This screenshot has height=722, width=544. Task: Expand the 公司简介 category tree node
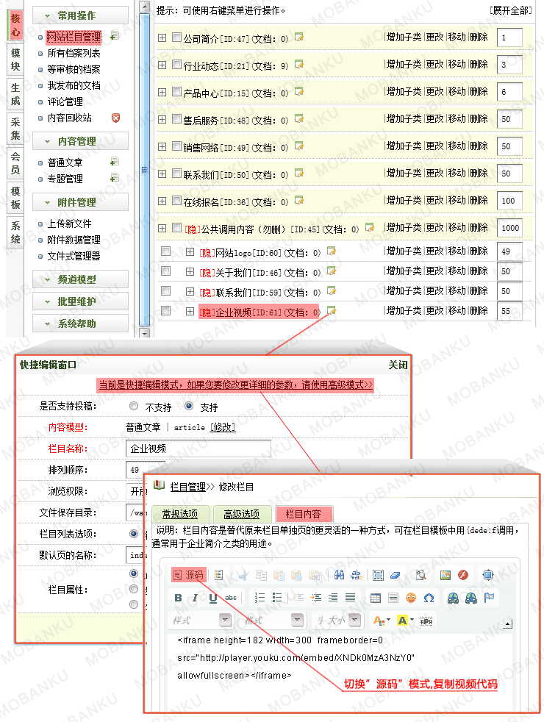(162, 37)
